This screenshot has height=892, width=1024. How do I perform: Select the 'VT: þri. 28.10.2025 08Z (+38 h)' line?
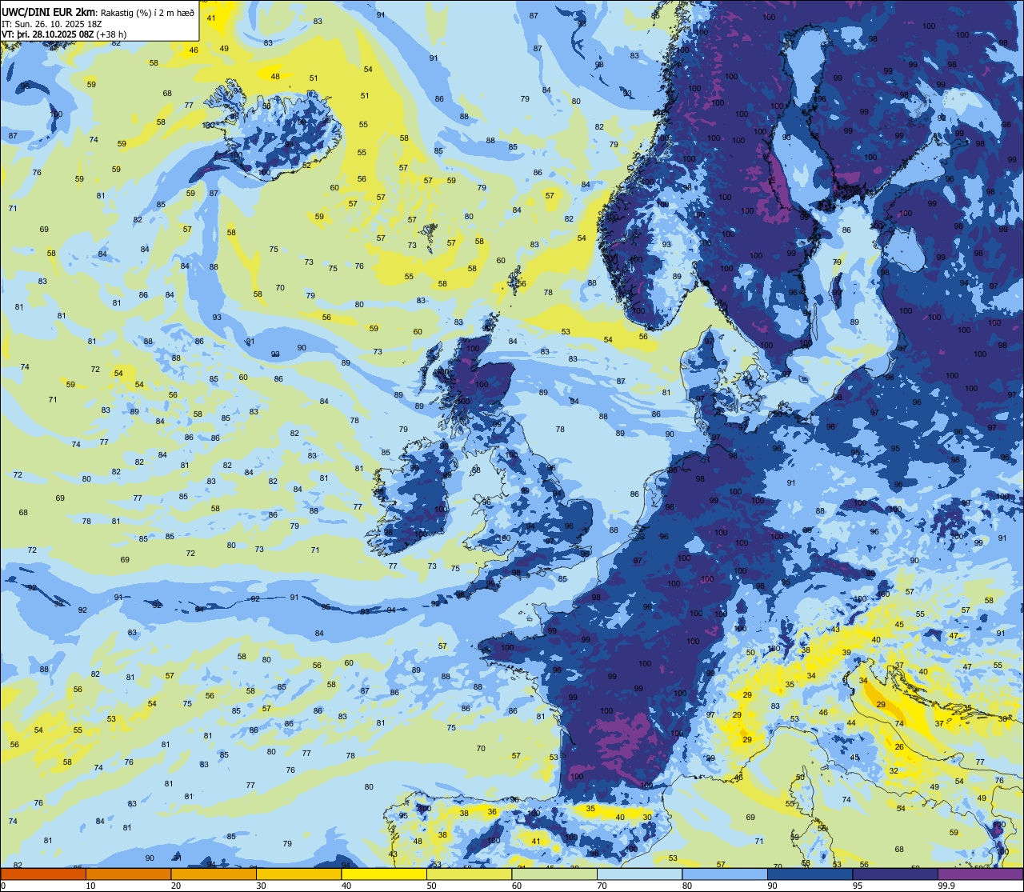pyautogui.click(x=64, y=34)
